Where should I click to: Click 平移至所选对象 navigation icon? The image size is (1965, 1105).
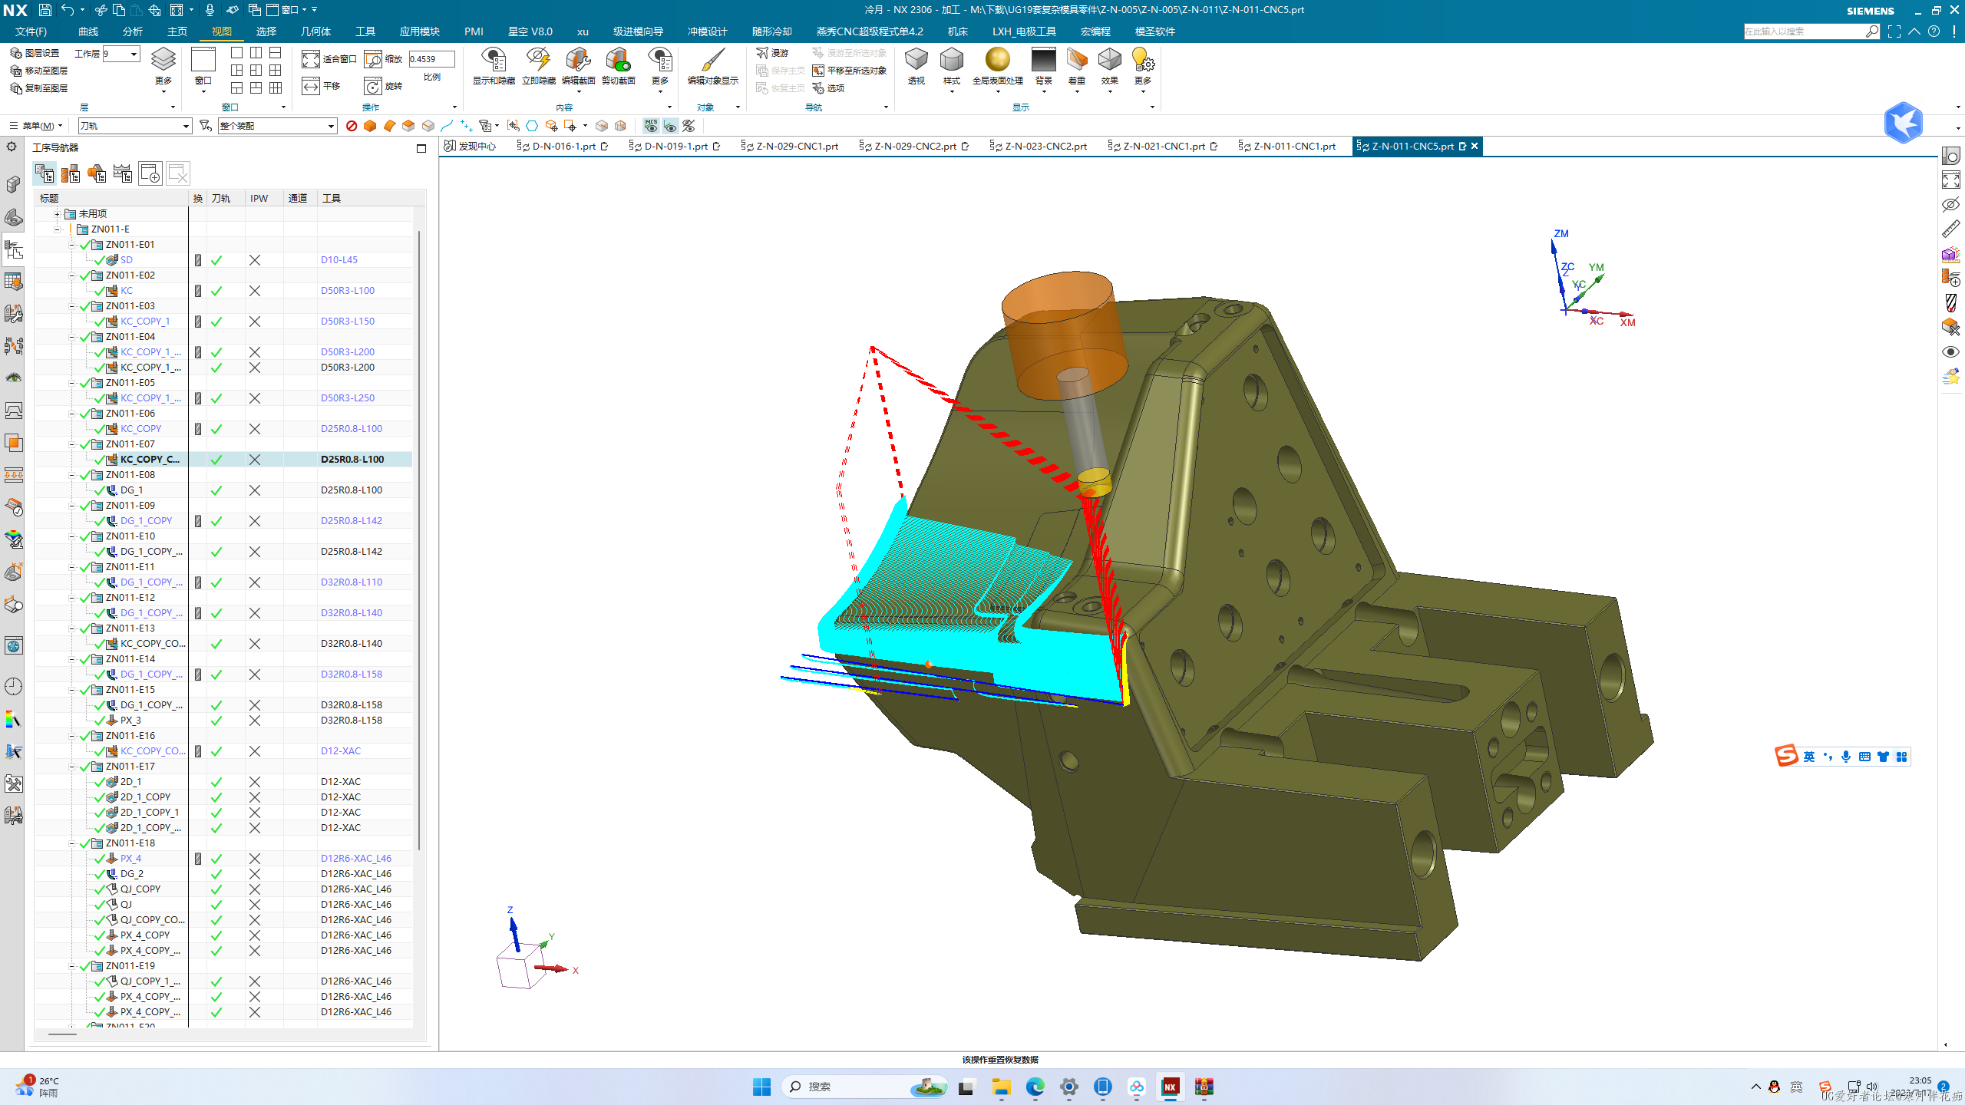coord(818,71)
